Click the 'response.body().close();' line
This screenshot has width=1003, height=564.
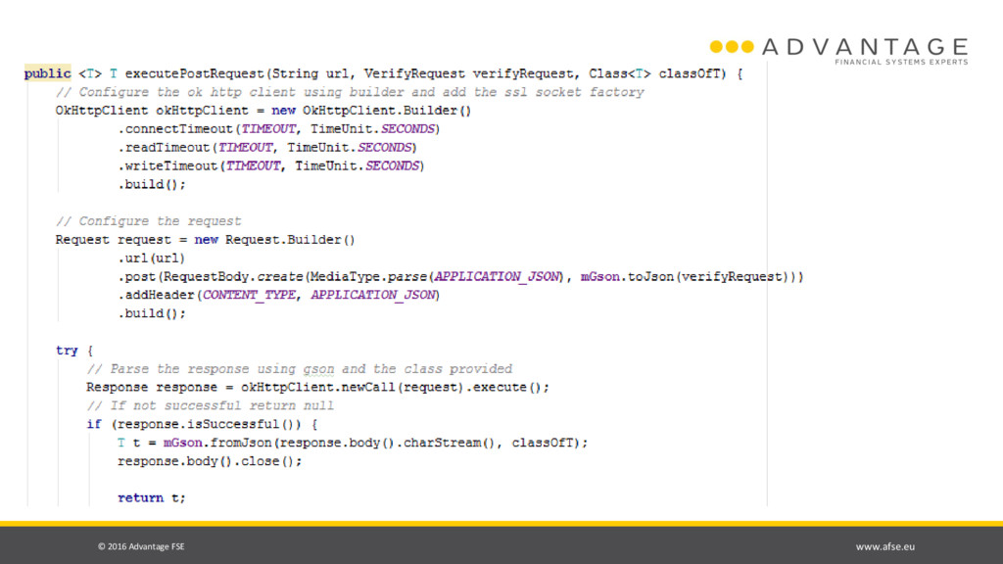pyautogui.click(x=210, y=461)
